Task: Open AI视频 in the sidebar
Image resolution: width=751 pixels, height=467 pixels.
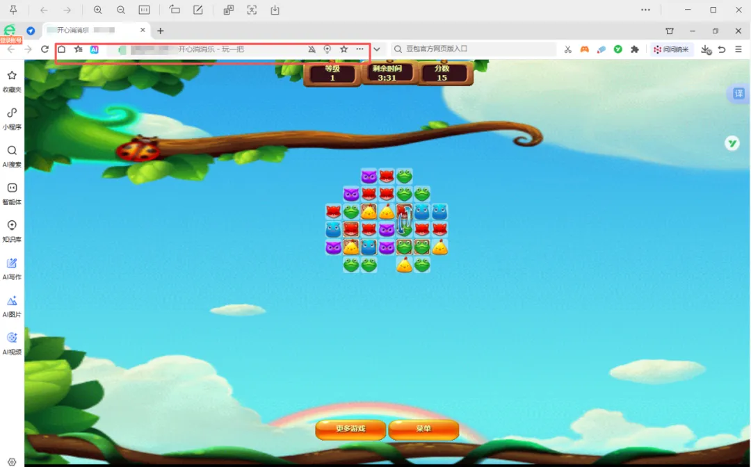Action: [12, 343]
